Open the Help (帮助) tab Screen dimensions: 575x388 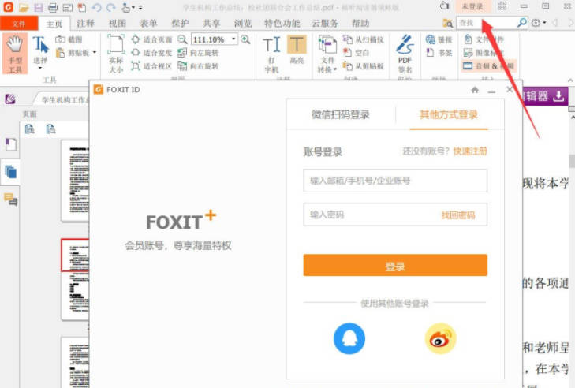pyautogui.click(x=360, y=24)
